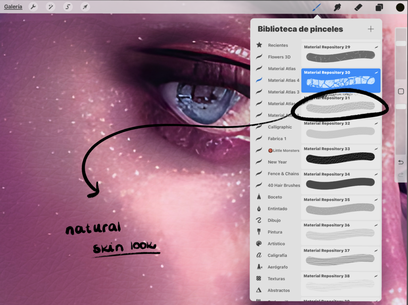Click the brush size slider handle
The image size is (408, 305).
(401, 43)
